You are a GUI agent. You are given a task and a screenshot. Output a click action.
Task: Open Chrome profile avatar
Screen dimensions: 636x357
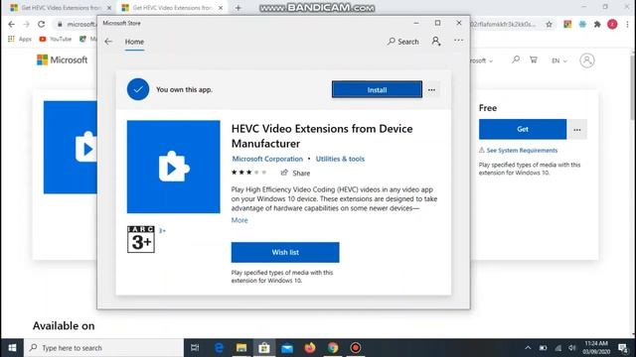tap(612, 24)
